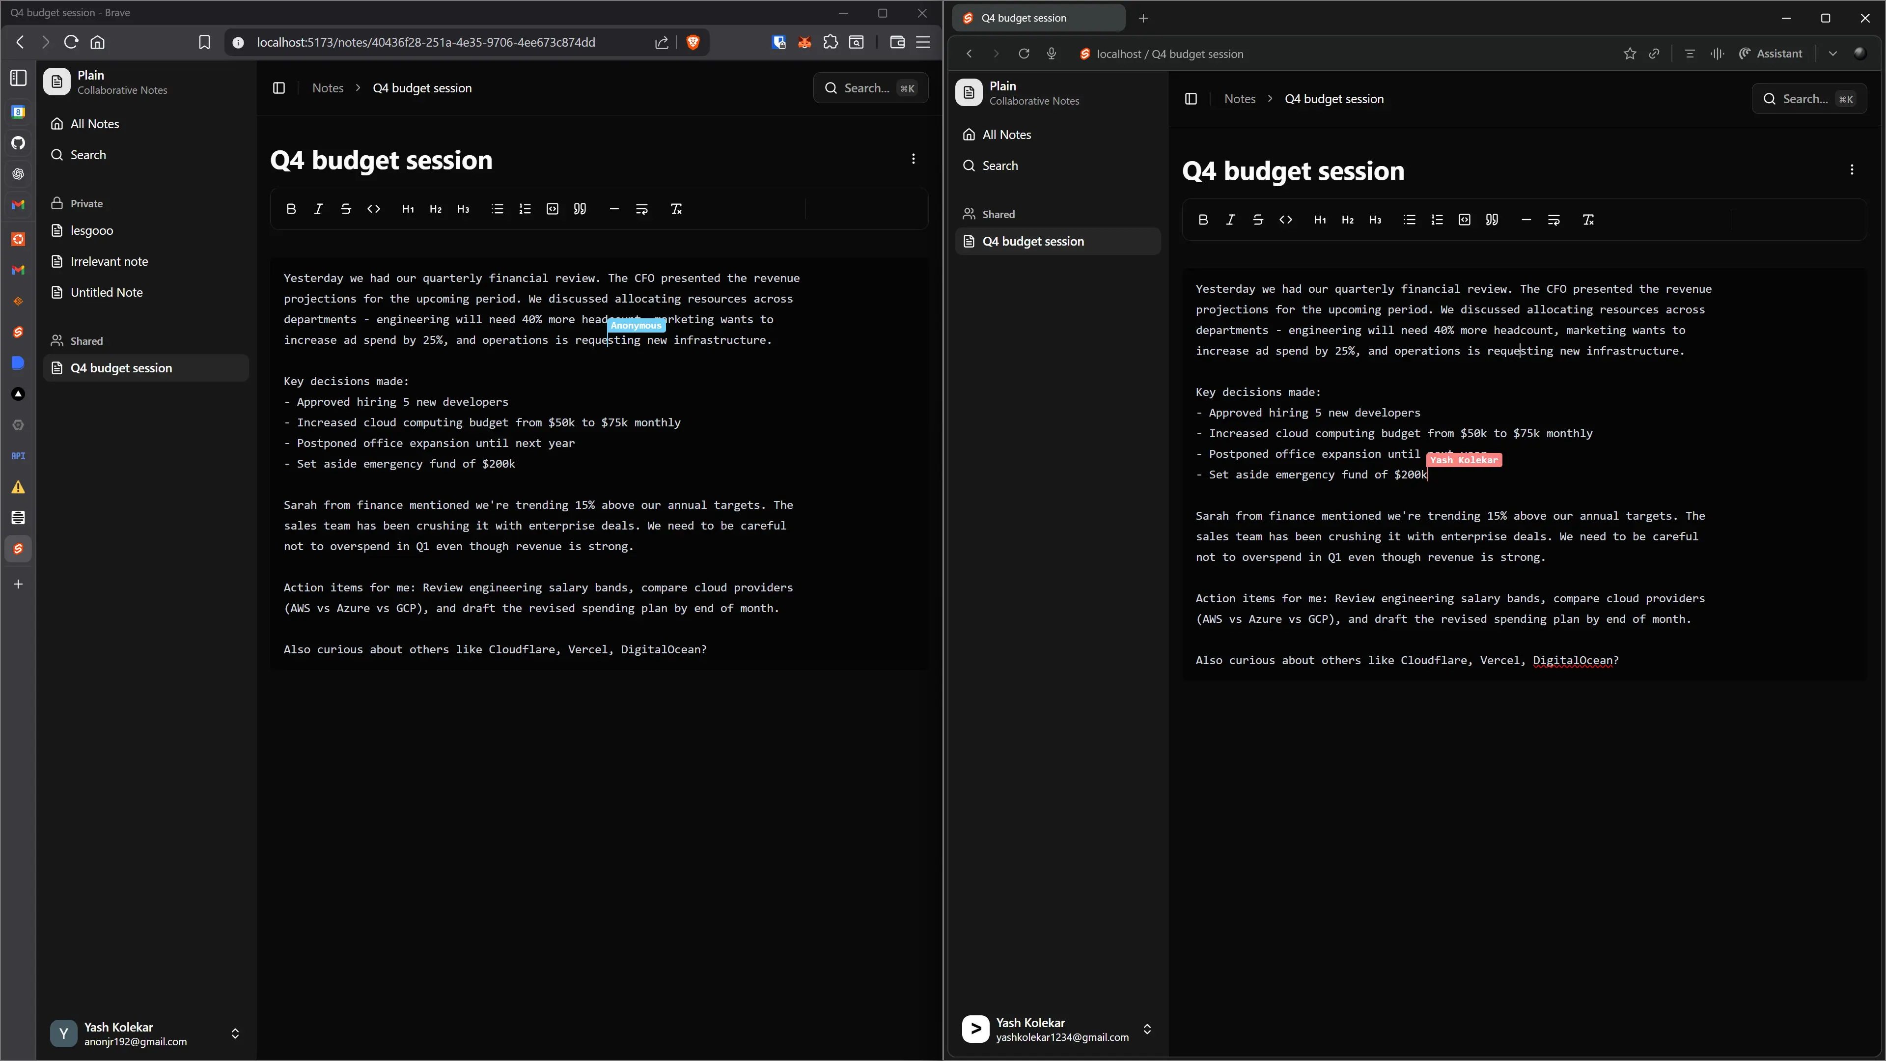Bookmark the page with the star icon
This screenshot has width=1886, height=1061.
(x=1631, y=54)
